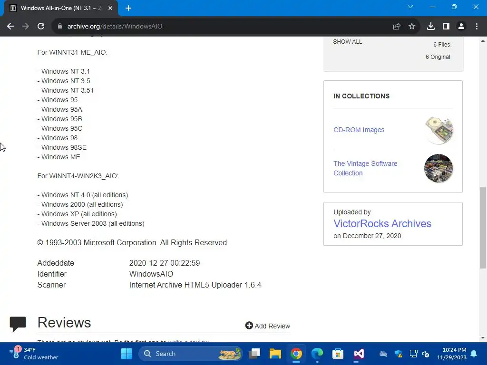Reload the archive.org page
The height and width of the screenshot is (365, 487).
(x=41, y=27)
